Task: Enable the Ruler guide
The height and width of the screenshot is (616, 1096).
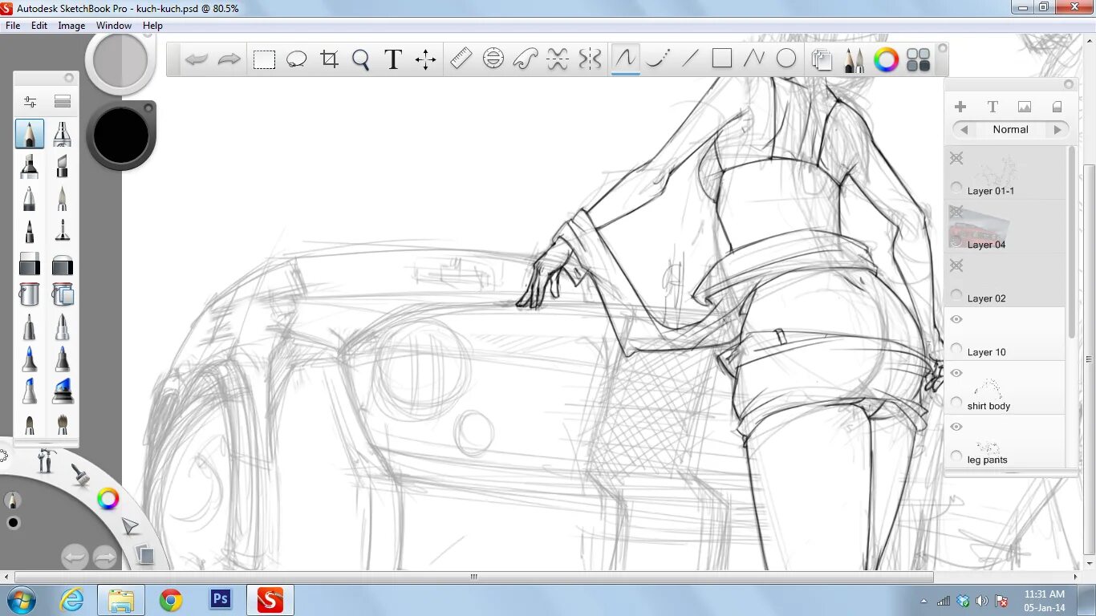Action: point(461,59)
